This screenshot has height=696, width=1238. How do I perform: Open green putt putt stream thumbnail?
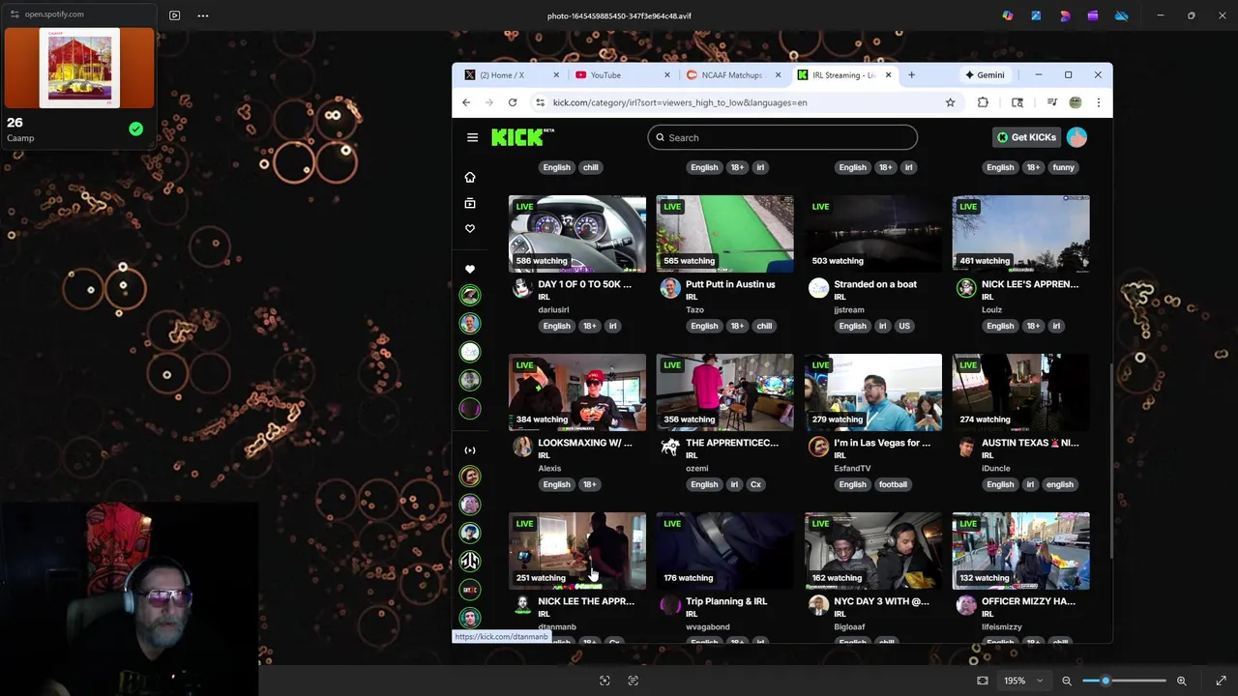click(724, 234)
